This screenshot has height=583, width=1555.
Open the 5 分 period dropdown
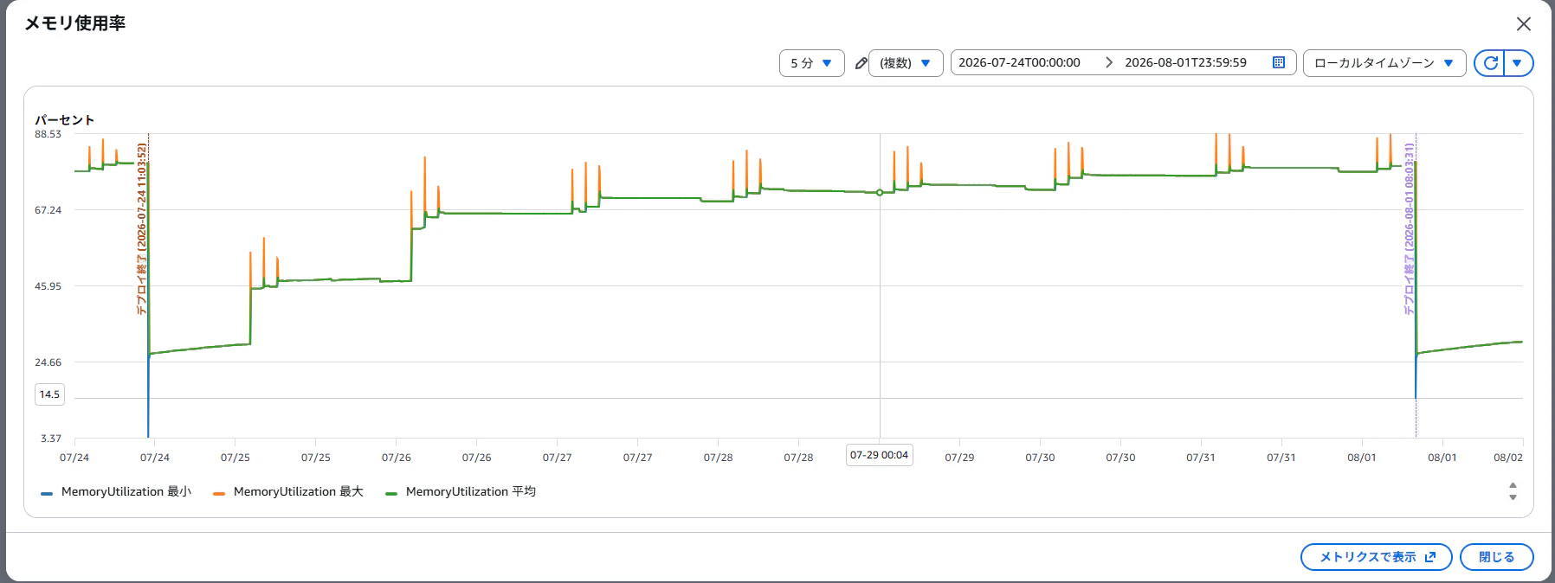click(x=811, y=63)
